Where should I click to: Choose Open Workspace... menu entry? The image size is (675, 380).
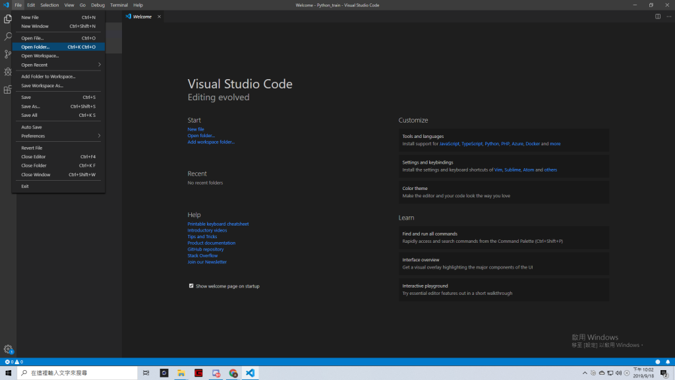pos(58,55)
